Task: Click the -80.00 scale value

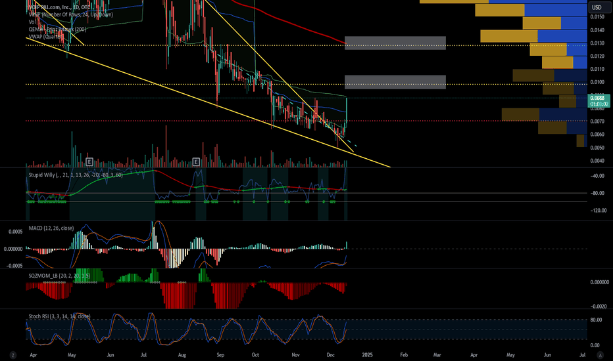Action: (598, 193)
